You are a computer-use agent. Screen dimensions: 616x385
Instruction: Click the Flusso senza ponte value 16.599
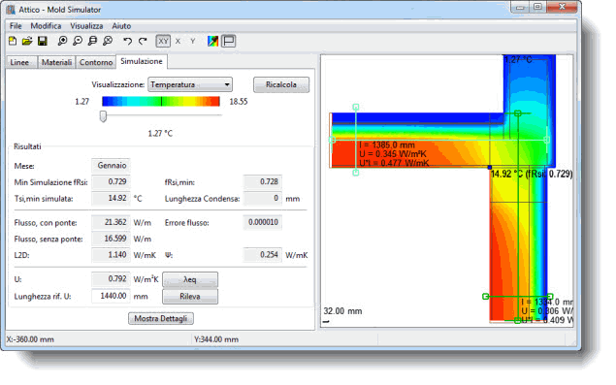pyautogui.click(x=111, y=239)
